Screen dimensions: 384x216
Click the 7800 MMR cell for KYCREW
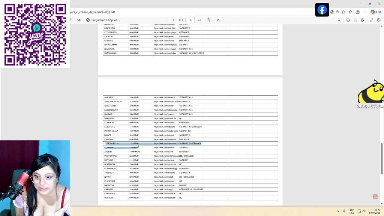(x=134, y=37)
